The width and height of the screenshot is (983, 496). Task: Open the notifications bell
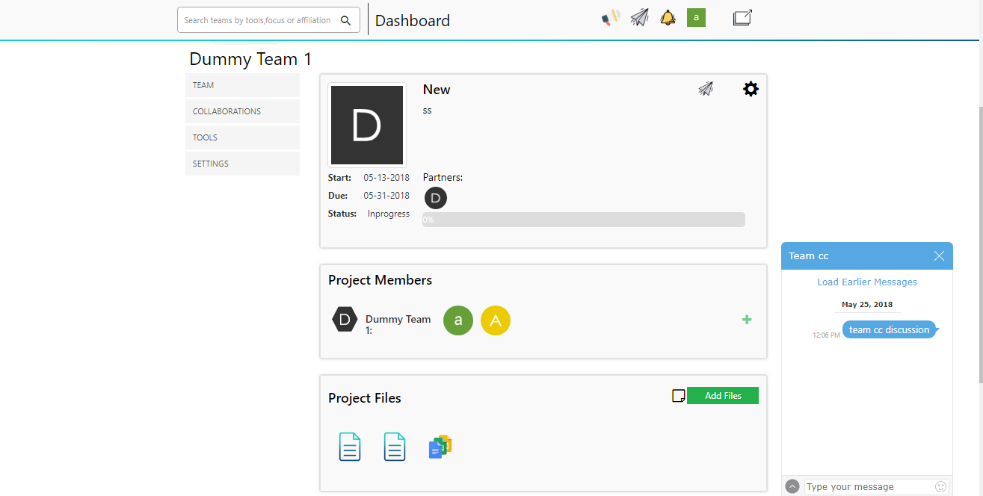(668, 18)
